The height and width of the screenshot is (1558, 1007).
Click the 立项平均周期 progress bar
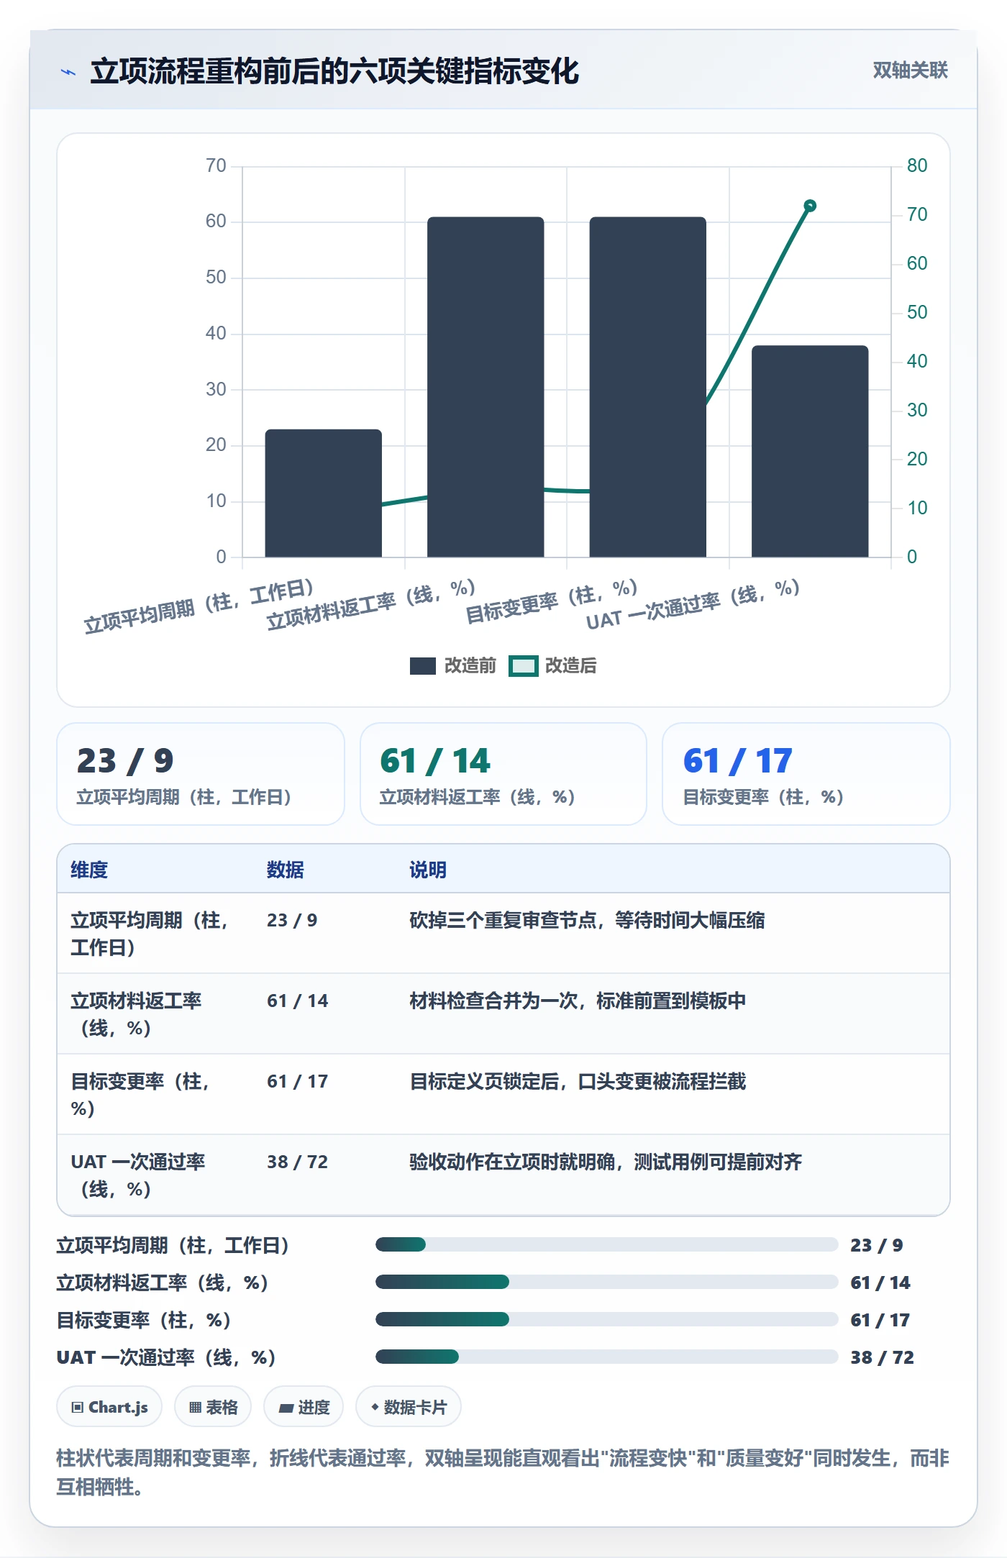tap(606, 1244)
